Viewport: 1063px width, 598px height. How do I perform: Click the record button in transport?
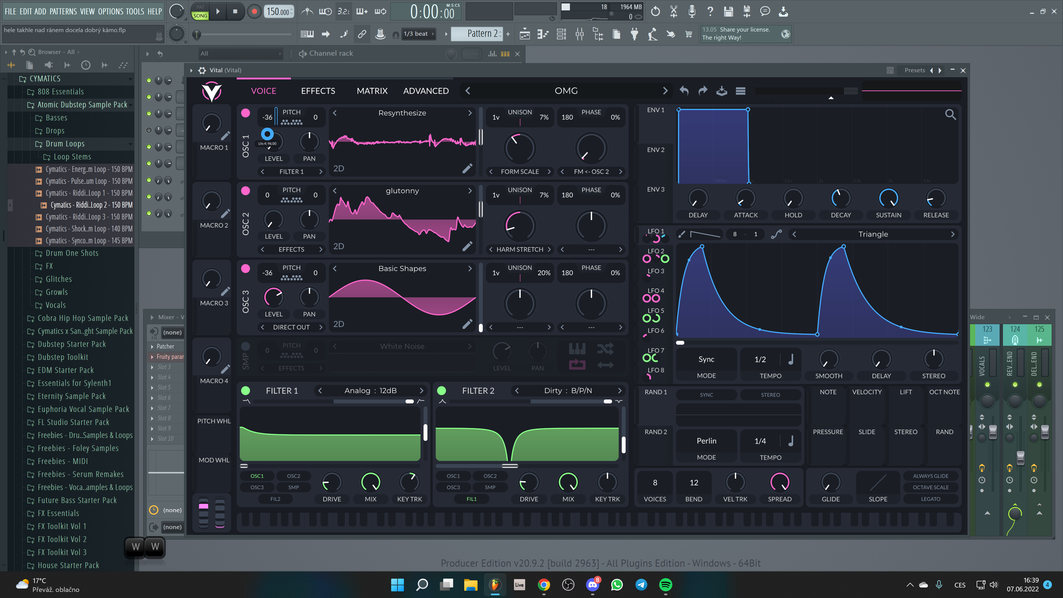[254, 12]
